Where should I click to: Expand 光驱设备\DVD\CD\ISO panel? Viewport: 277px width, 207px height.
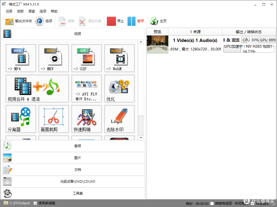pos(73,181)
